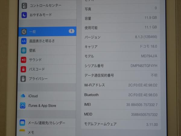Image resolution: width=181 pixels, height=136 pixels.
Task: Tap model value MD794J/A
Action: 149,56
